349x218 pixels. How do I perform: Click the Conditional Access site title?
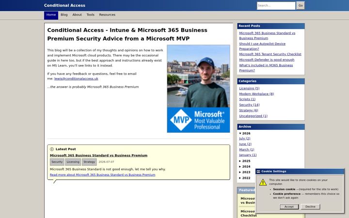[x=64, y=5]
